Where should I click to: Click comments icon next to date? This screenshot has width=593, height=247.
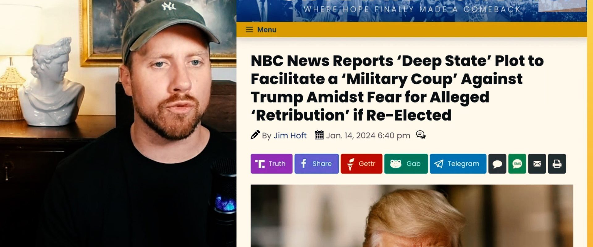[421, 135]
